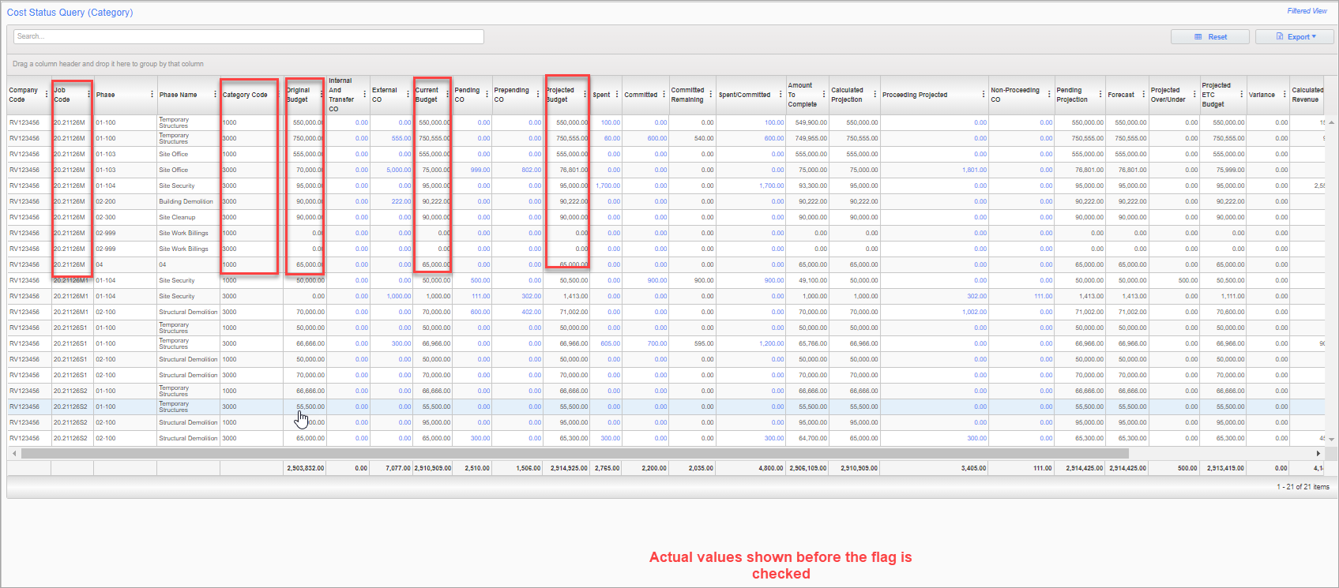Open Internal And Transfer CO column menu icon
The image size is (1339, 588).
(364, 95)
